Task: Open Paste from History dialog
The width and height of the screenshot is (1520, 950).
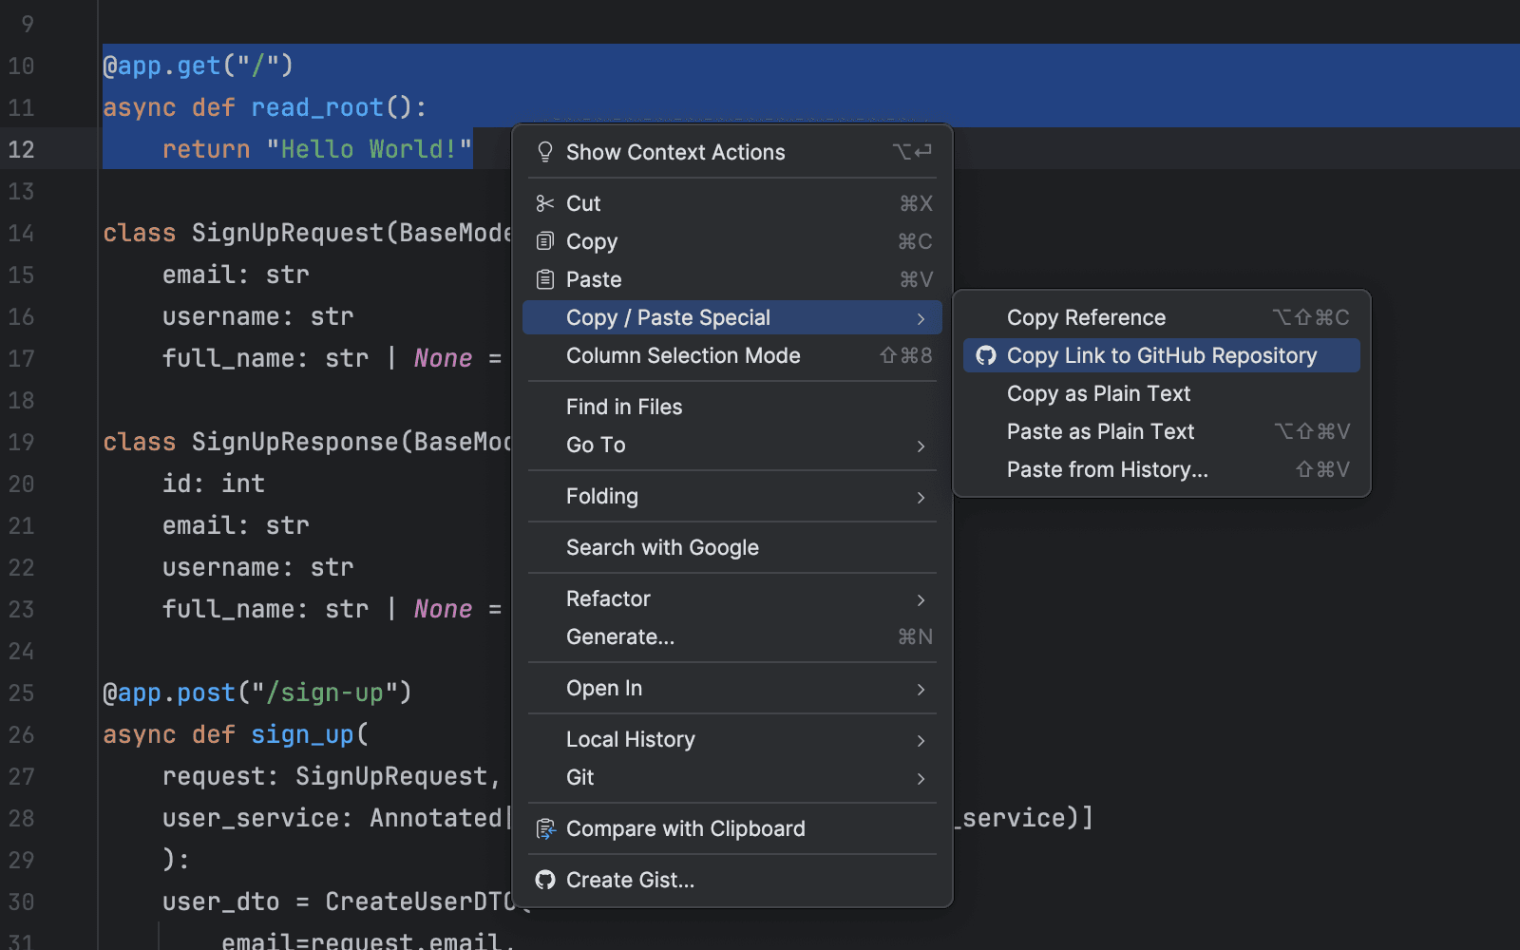Action: coord(1107,468)
